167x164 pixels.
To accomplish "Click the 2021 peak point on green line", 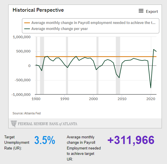I will coord(154,49).
